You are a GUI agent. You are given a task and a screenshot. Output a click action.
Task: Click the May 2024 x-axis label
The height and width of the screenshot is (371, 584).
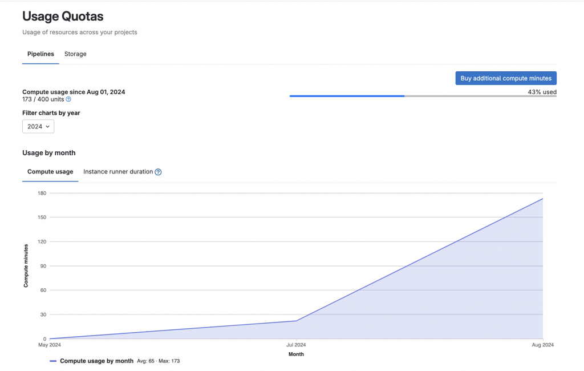point(50,345)
